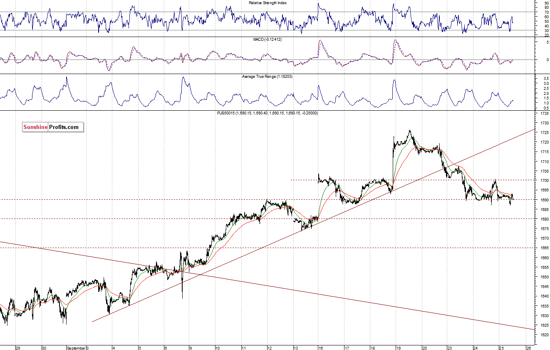The image size is (550, 350).
Task: Click the MACD (-0.12412) indicator title
Action: point(268,39)
